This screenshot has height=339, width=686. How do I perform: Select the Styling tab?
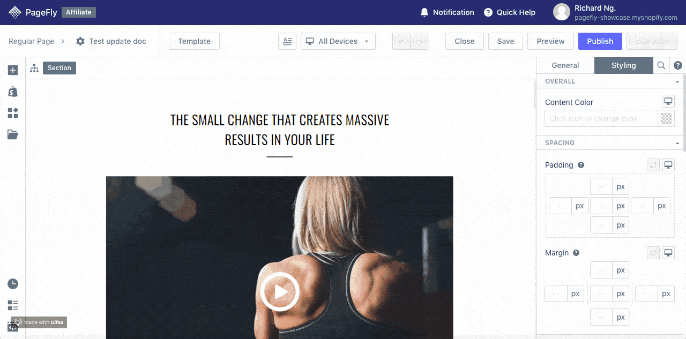tap(624, 65)
